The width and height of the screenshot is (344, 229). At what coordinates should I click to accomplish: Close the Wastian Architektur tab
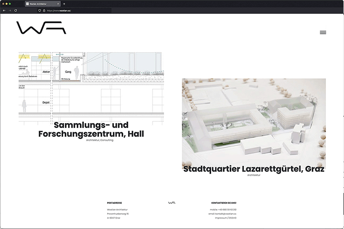click(58, 4)
